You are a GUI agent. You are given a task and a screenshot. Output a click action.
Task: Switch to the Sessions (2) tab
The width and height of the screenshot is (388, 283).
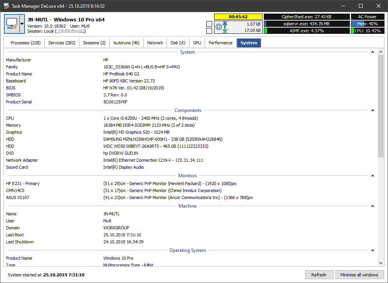94,43
